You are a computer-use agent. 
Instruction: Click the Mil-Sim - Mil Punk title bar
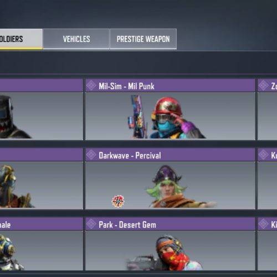(x=170, y=86)
